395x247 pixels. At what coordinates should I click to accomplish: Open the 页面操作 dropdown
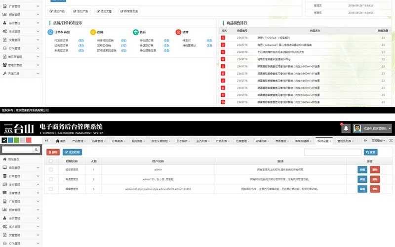[x=378, y=141]
